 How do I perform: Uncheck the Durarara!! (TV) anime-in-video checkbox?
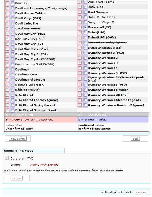coord(85,27)
